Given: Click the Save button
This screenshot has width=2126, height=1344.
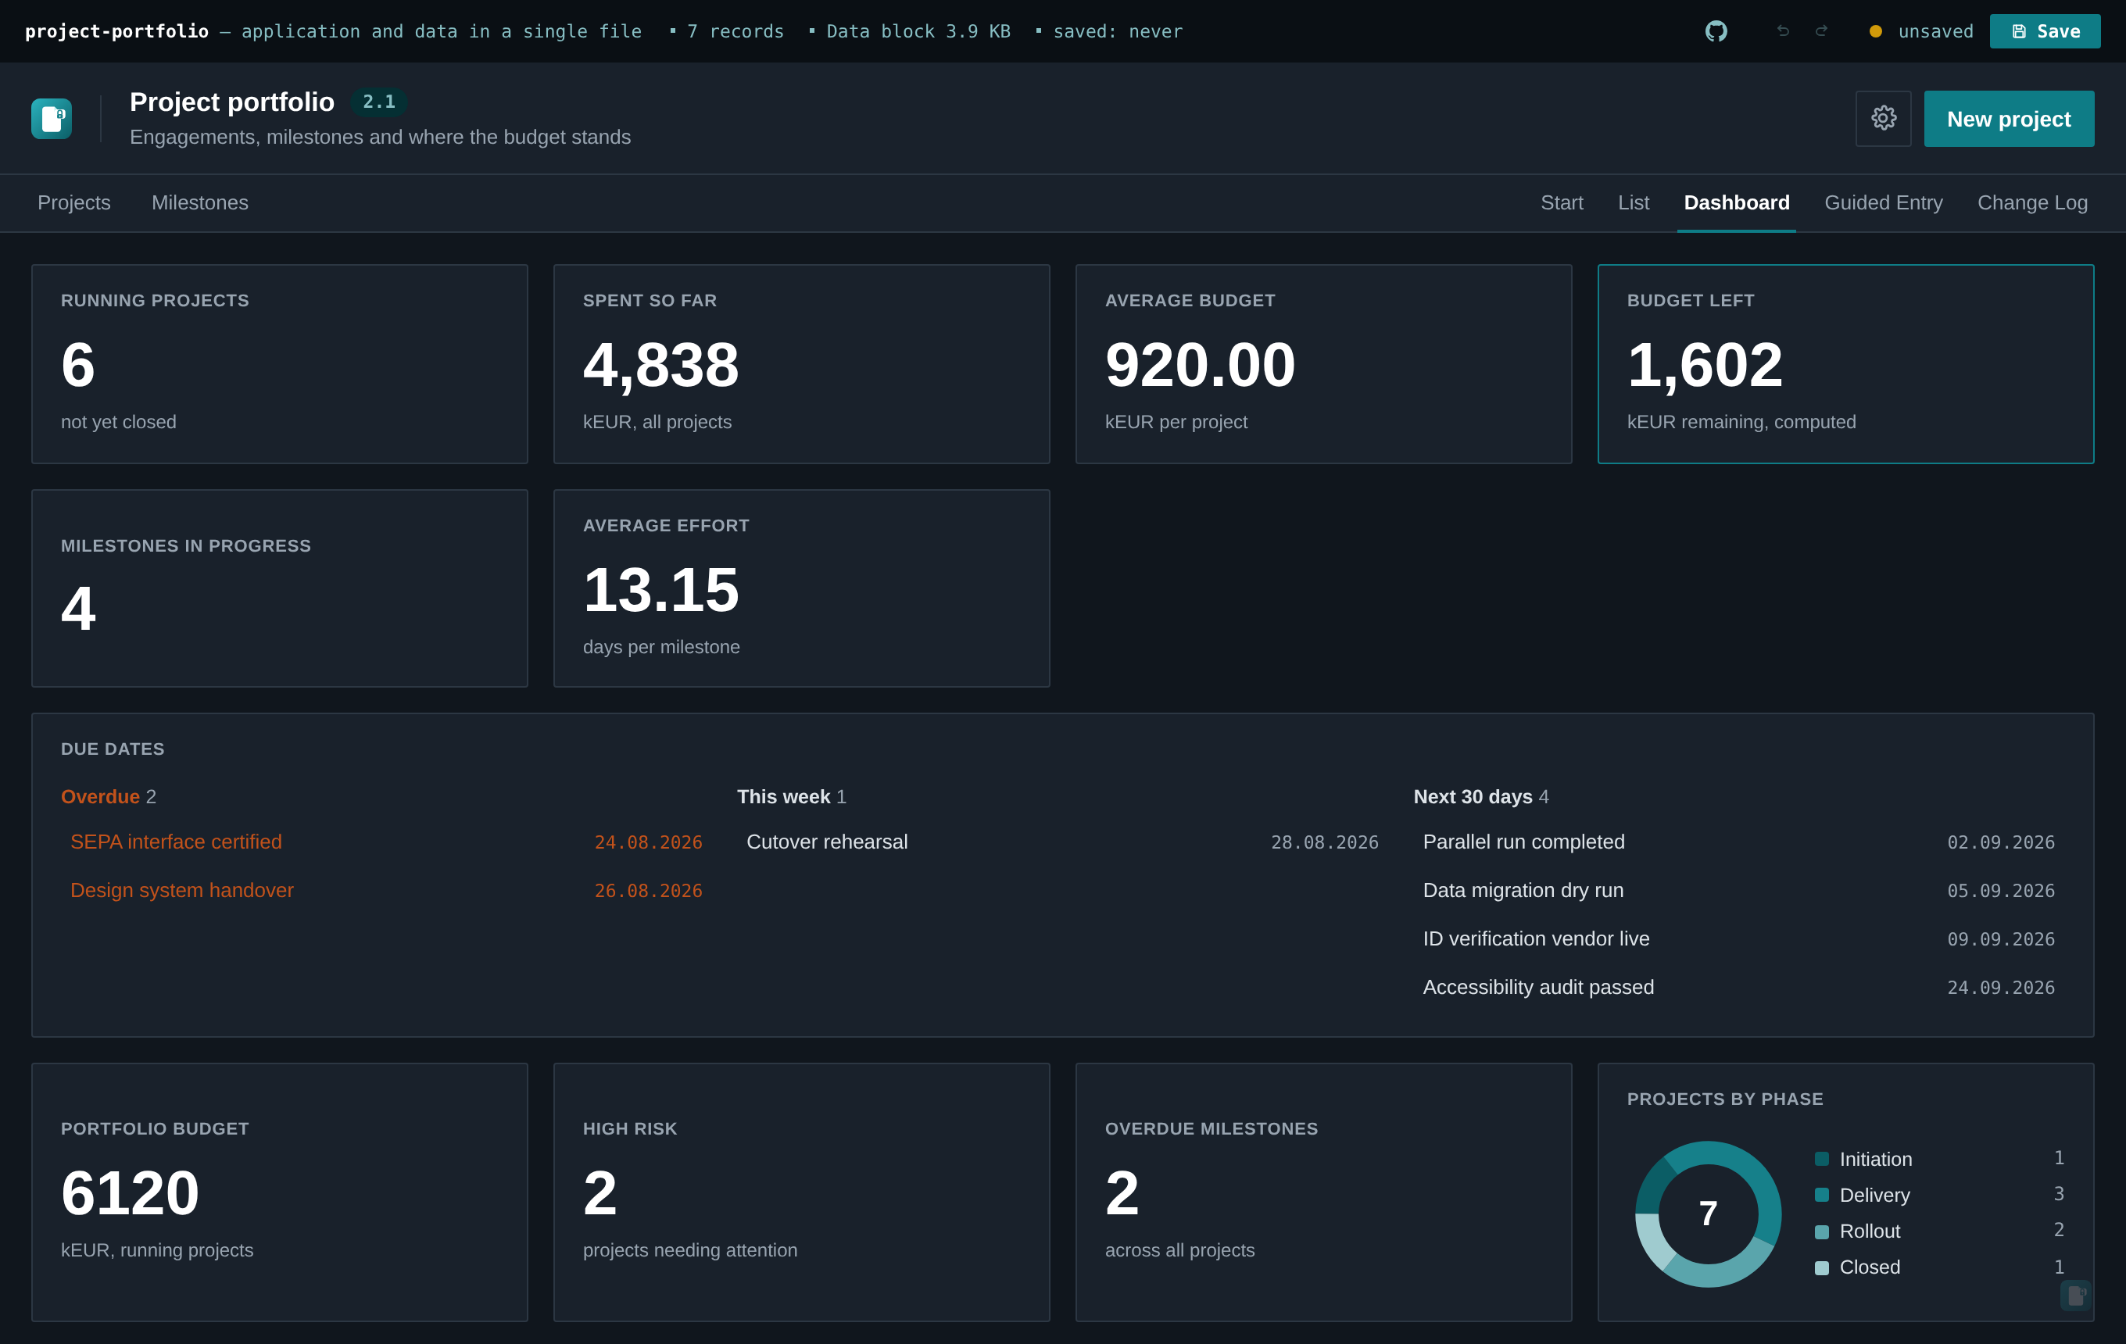Looking at the screenshot, I should point(2045,32).
